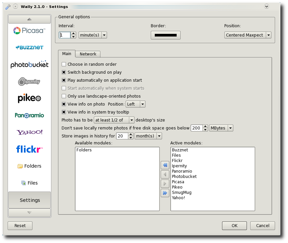Toggle View info on photo checkbox
The width and height of the screenshot is (288, 243).
click(64, 104)
